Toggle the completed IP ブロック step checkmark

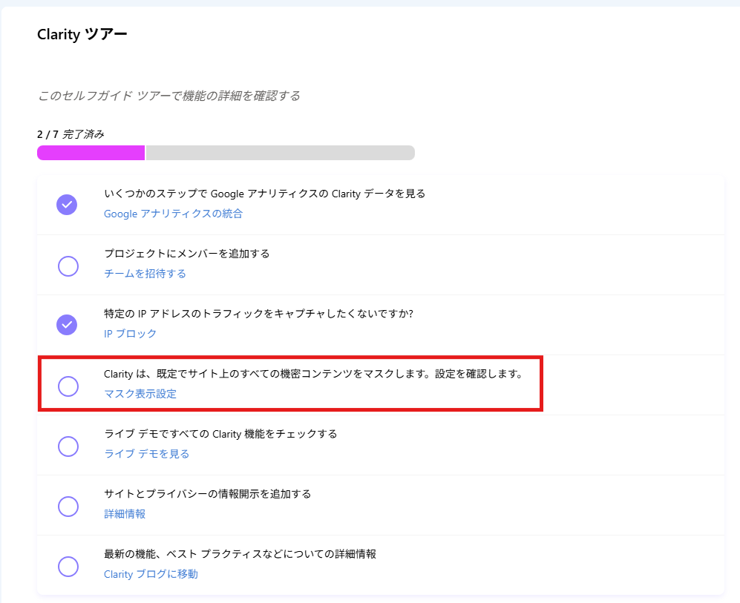click(67, 325)
